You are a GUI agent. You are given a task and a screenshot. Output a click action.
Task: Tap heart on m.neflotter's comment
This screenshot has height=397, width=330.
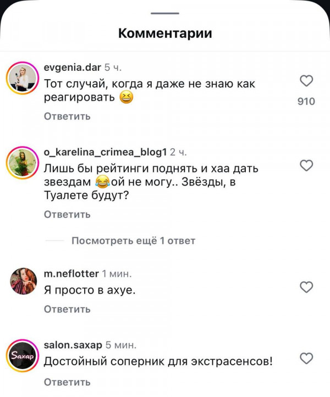pos(306,287)
